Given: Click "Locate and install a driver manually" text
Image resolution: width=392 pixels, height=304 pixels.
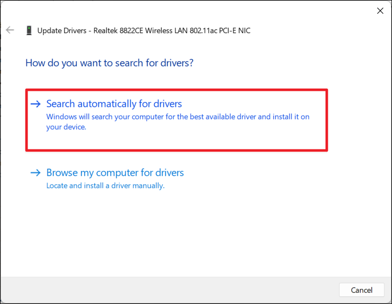Looking at the screenshot, I should tap(105, 186).
